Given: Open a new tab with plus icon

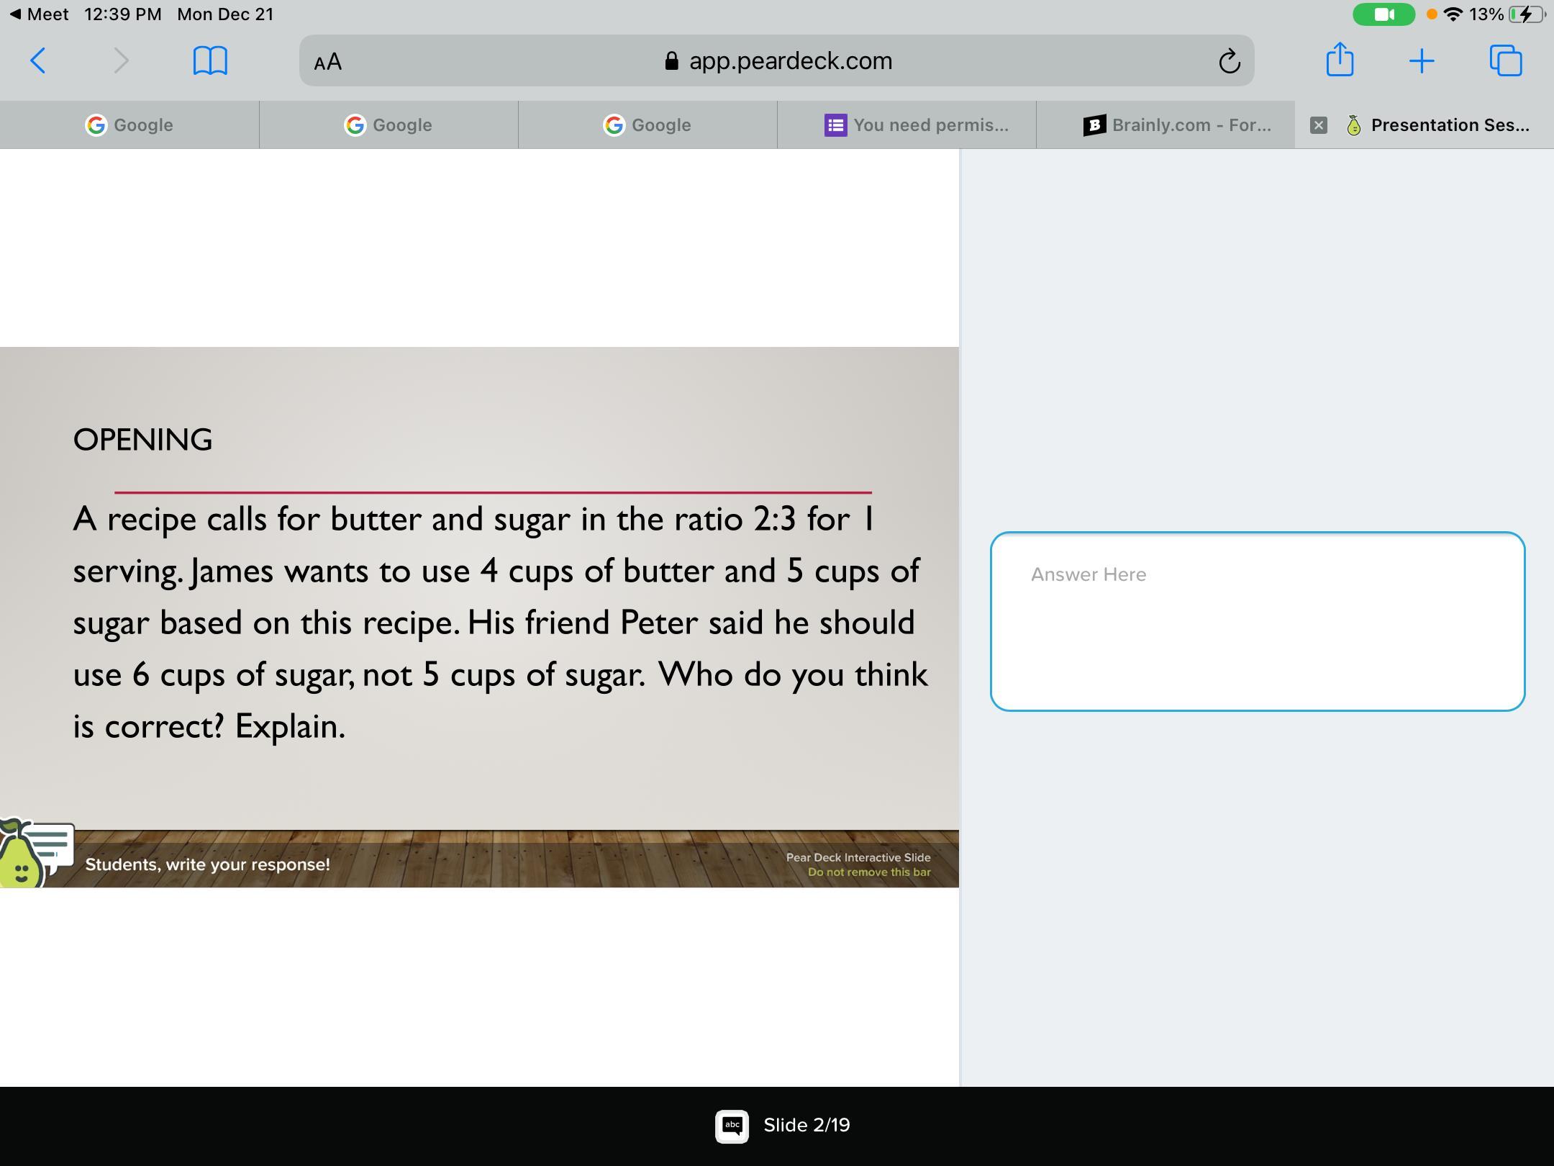Looking at the screenshot, I should coord(1422,61).
